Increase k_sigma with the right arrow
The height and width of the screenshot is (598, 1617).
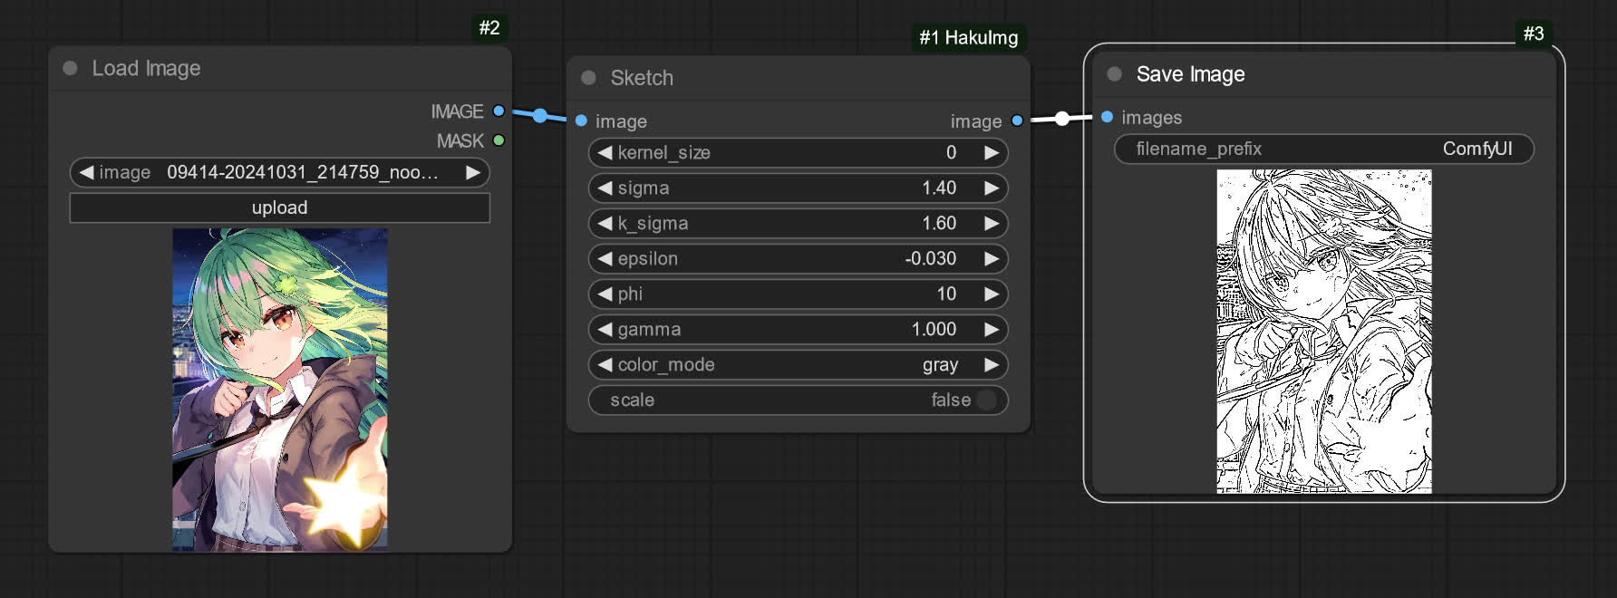[x=992, y=223]
